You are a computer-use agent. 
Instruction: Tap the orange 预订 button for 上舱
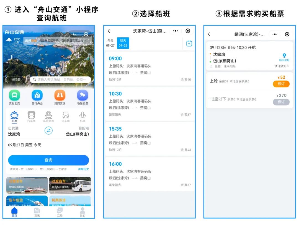pos(281,84)
